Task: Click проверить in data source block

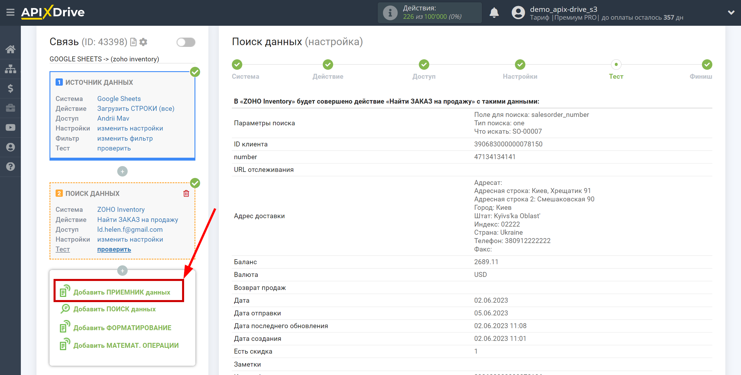Action: [x=114, y=148]
